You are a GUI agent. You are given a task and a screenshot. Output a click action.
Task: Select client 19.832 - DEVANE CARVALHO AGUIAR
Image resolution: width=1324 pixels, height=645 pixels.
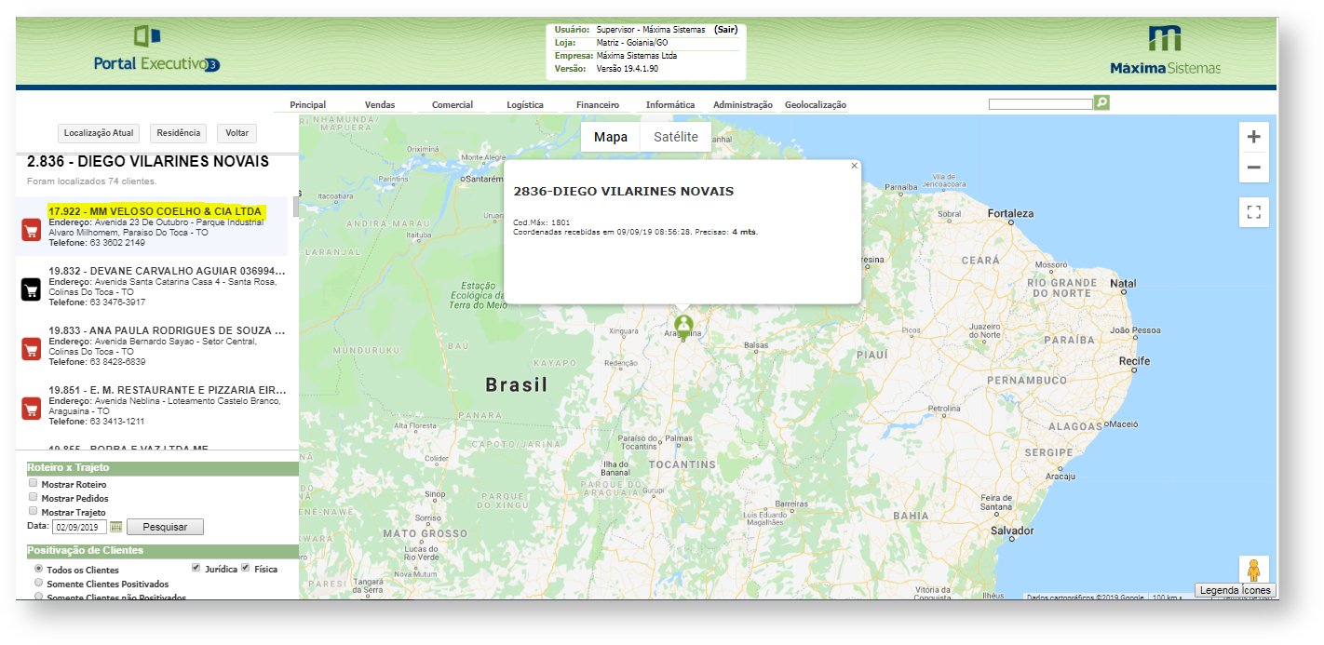point(167,271)
